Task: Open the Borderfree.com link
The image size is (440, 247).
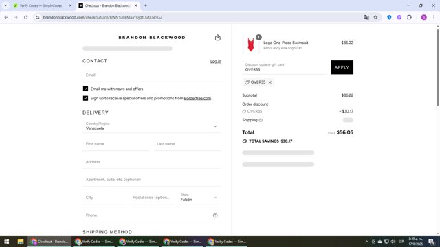Action: tap(197, 98)
